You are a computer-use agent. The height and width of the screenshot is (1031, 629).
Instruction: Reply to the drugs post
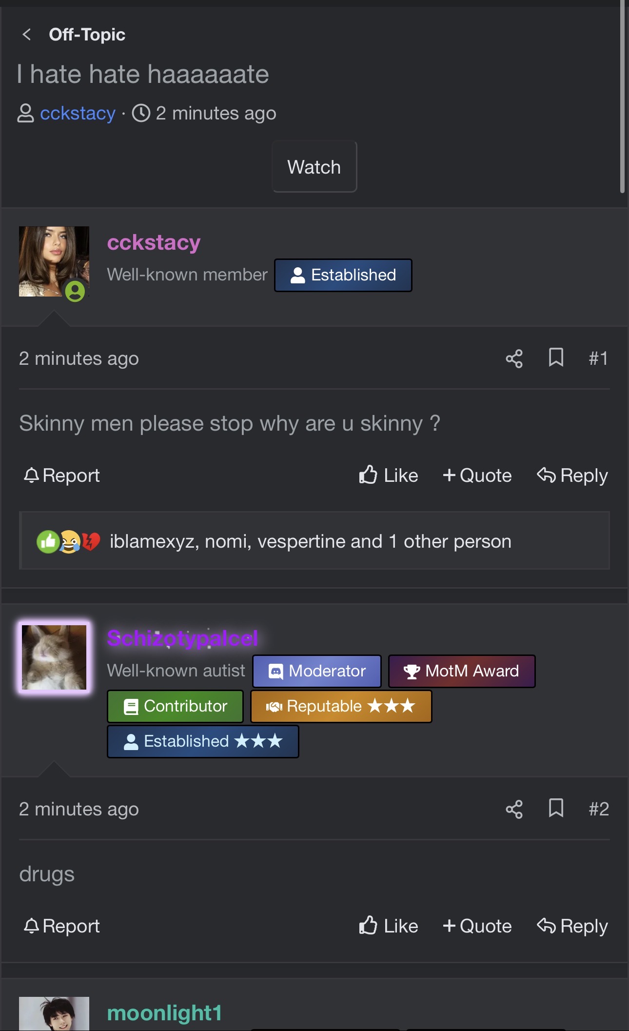(572, 926)
